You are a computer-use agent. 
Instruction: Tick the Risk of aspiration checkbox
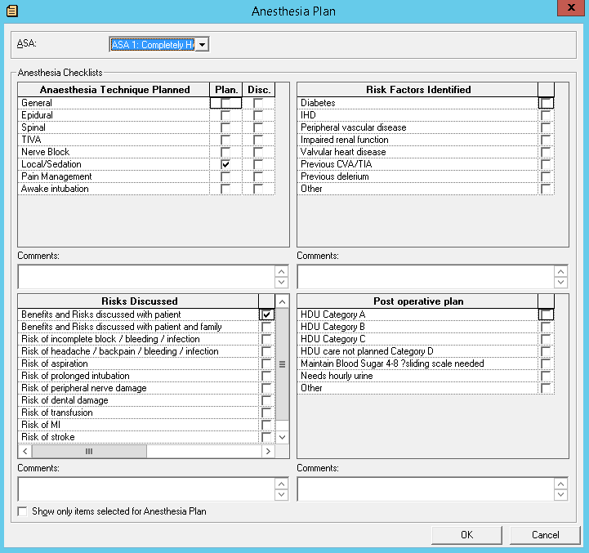tap(266, 363)
